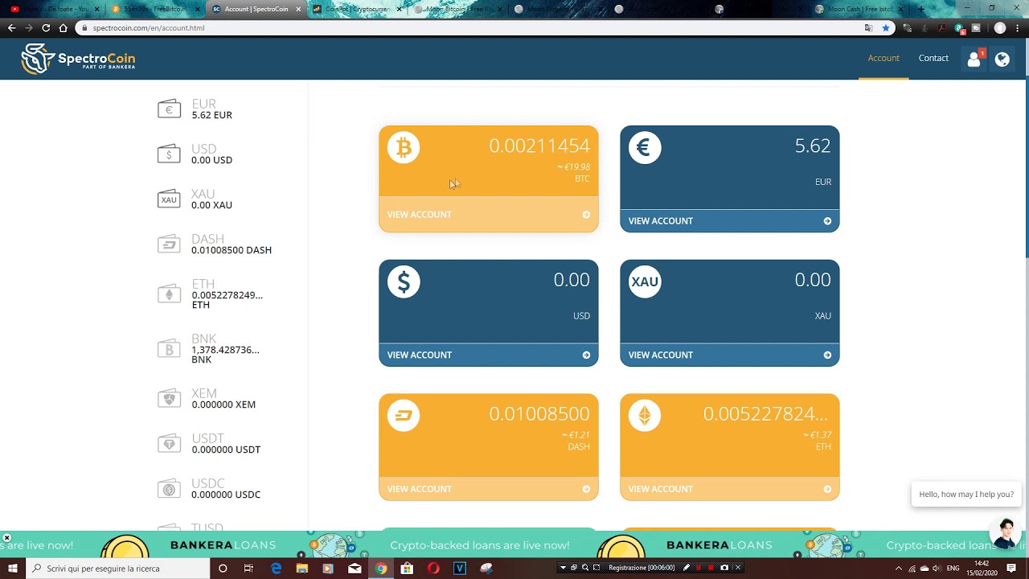Click the 0.00211454 BTC balance
The width and height of the screenshot is (1029, 579).
[539, 146]
